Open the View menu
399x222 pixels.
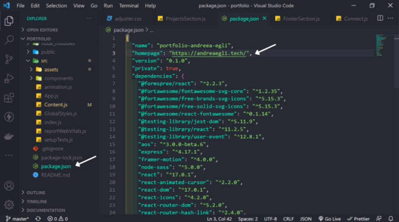[78, 5]
